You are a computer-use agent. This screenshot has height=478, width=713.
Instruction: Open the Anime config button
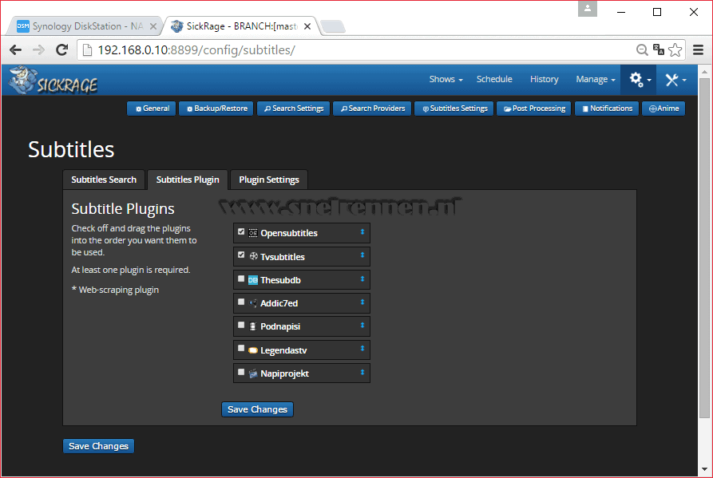(x=663, y=109)
